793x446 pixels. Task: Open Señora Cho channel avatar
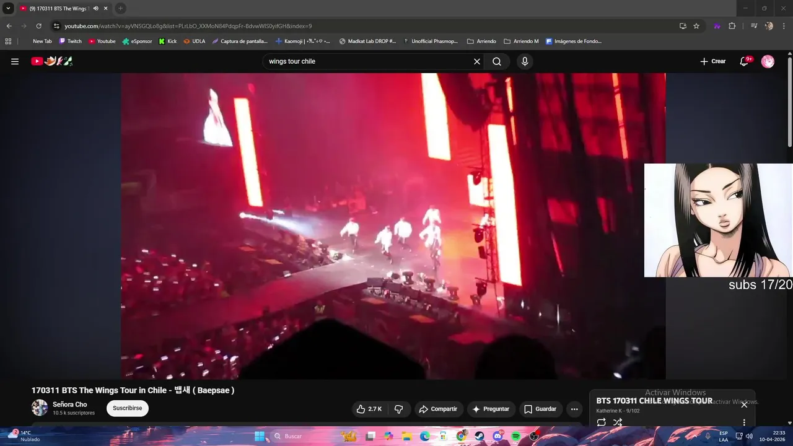coord(40,408)
